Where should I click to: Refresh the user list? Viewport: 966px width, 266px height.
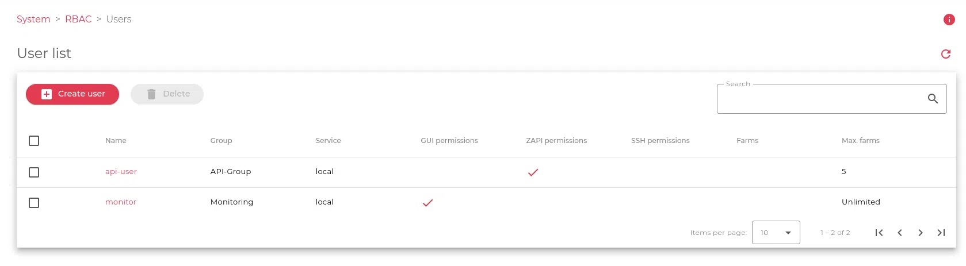point(945,54)
